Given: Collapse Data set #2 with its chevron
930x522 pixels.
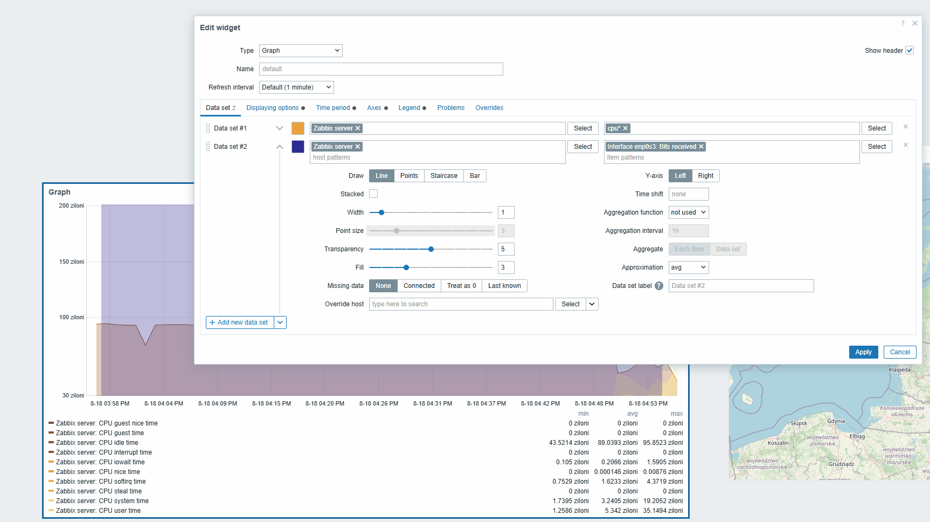Looking at the screenshot, I should coord(279,147).
